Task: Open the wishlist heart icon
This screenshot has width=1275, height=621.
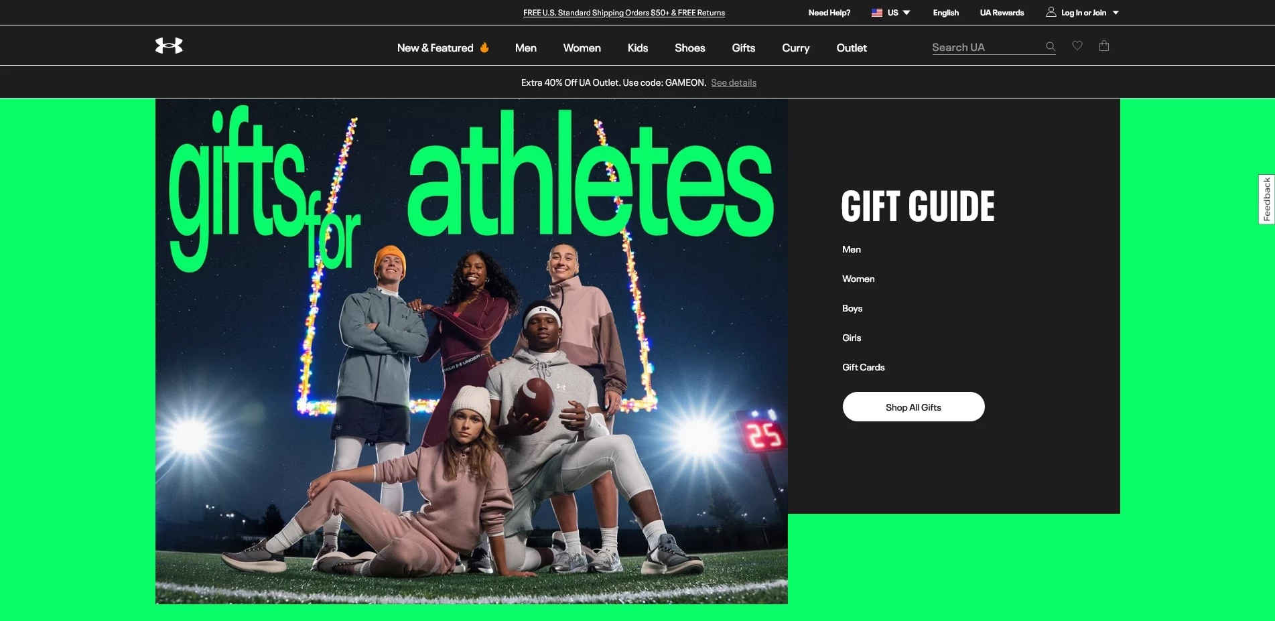Action: coord(1077,46)
